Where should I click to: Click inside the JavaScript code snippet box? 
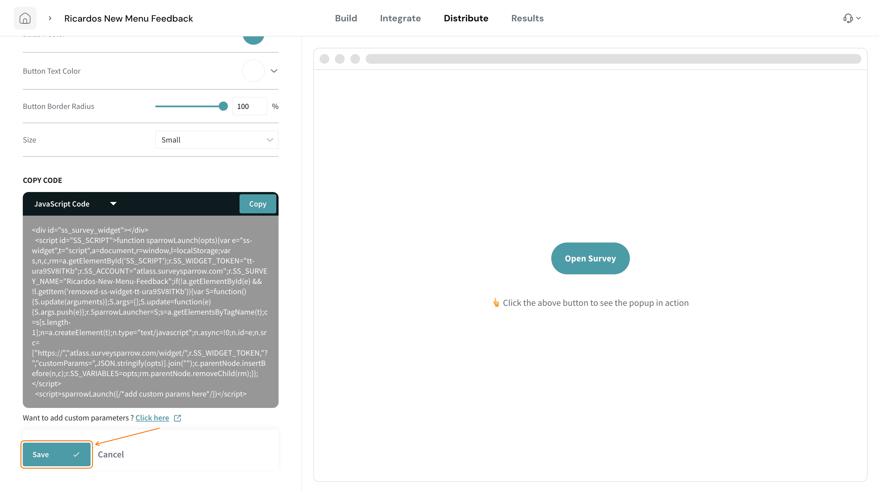tap(150, 312)
